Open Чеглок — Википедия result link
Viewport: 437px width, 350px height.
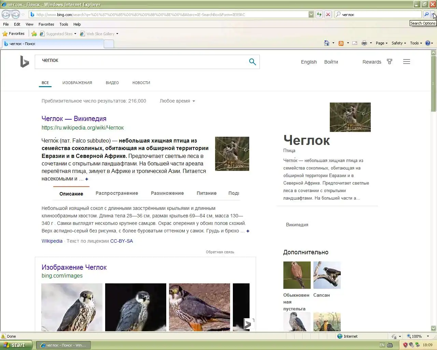[x=74, y=119]
